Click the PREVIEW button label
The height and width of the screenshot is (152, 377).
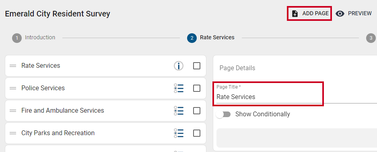tap(360, 13)
